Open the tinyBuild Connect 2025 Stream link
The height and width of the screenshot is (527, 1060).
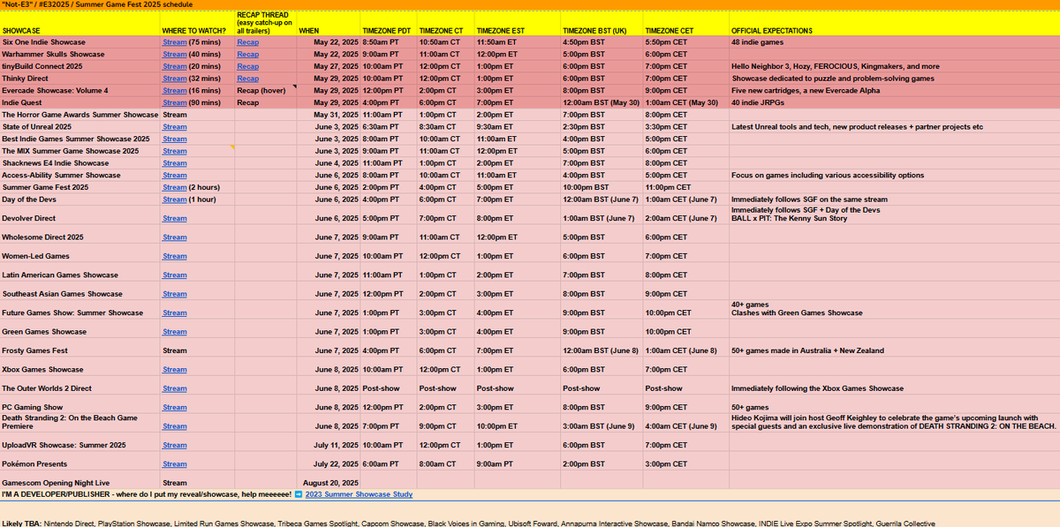(174, 66)
